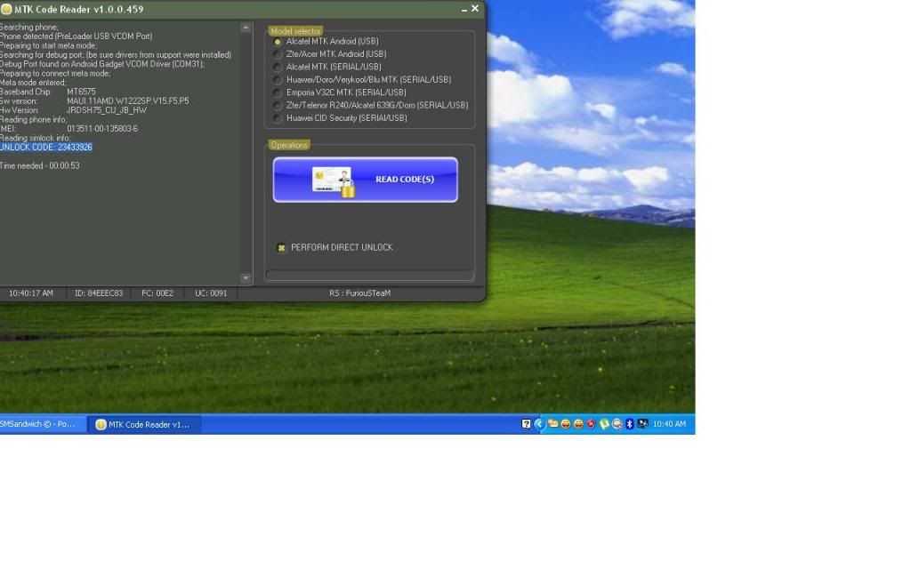Click the network monitor tray icon
The image size is (911, 569).
coord(642,424)
